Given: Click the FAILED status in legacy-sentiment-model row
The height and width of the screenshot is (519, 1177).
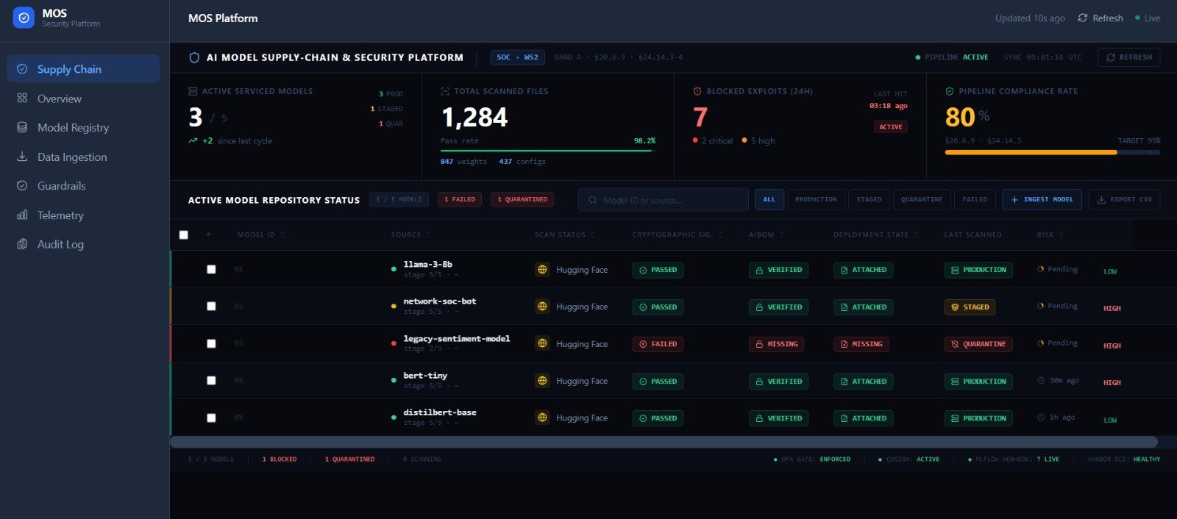Looking at the screenshot, I should (658, 344).
